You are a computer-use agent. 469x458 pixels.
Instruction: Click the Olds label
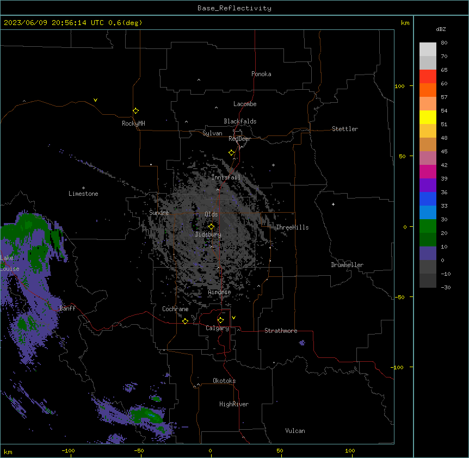click(211, 214)
